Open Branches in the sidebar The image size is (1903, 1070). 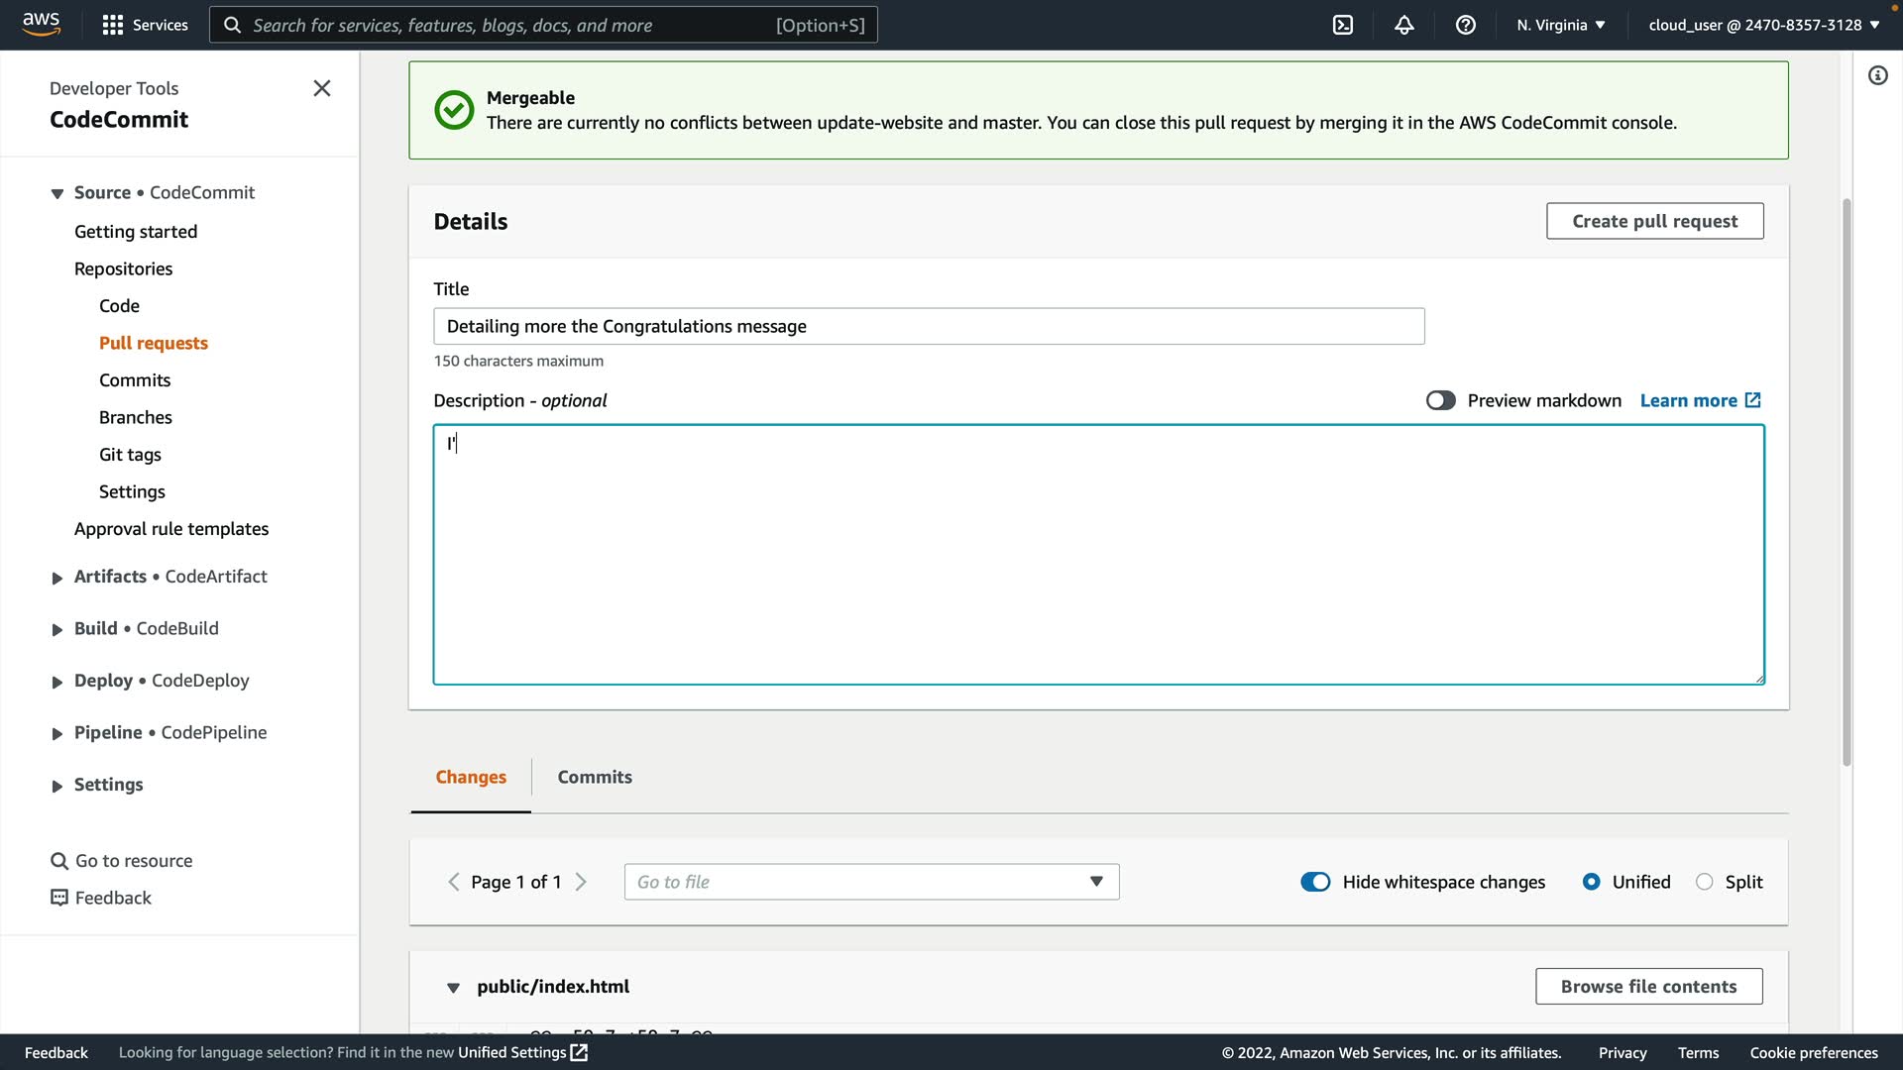coord(136,417)
